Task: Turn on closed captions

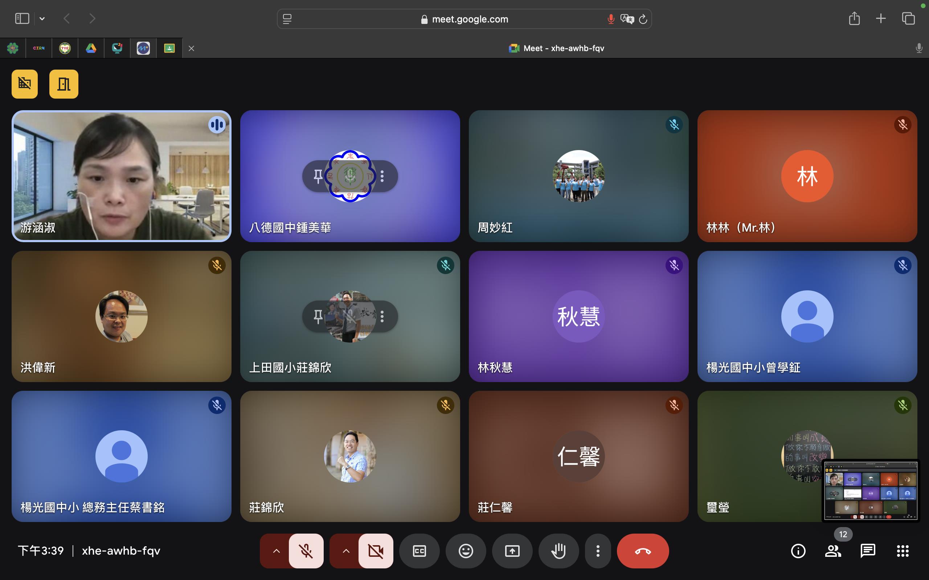Action: tap(419, 551)
